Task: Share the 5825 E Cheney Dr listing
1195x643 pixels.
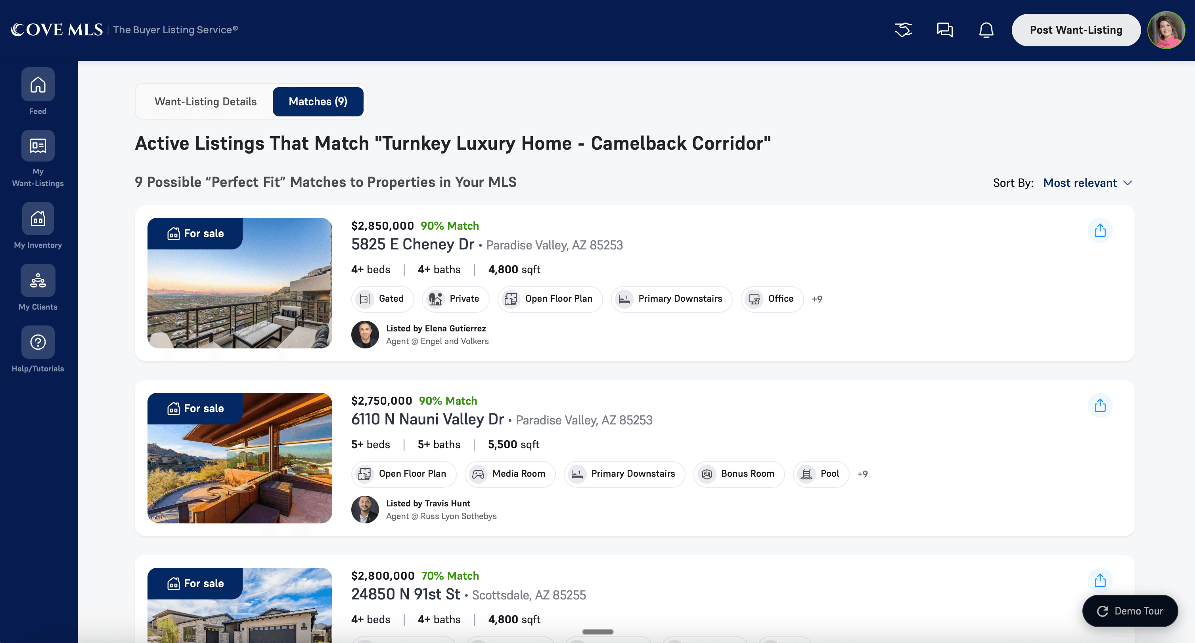Action: pyautogui.click(x=1100, y=230)
